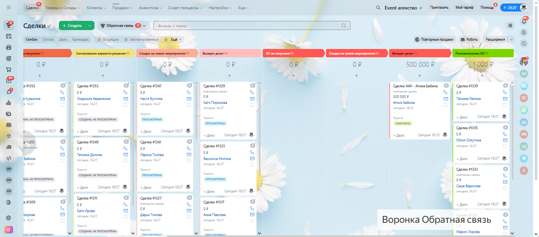Click the Фильтр + поиск field

pos(252,26)
